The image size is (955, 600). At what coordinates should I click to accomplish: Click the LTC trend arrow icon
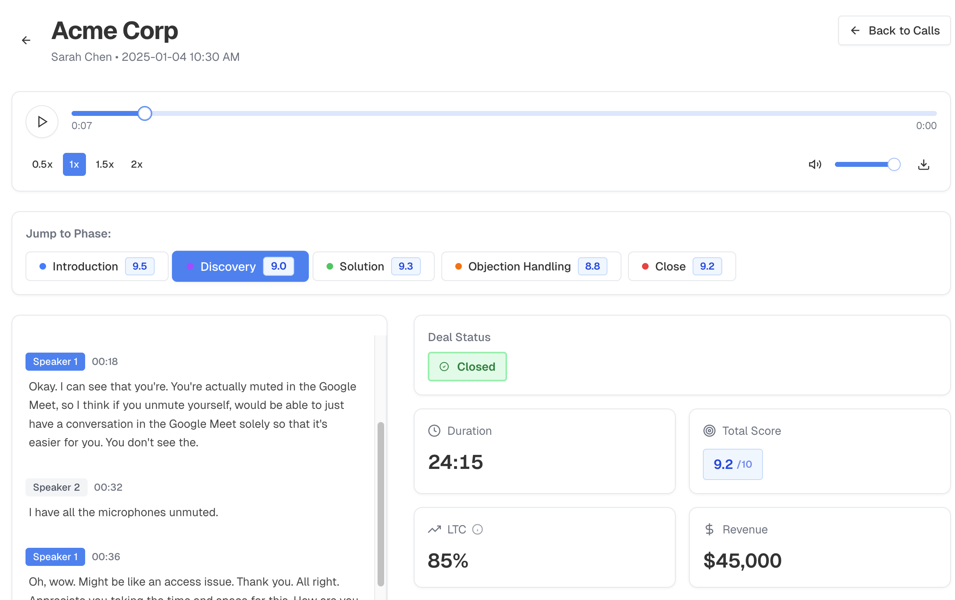(x=434, y=529)
